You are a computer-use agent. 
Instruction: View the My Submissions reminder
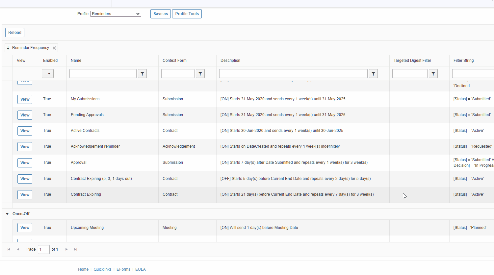pyautogui.click(x=25, y=99)
